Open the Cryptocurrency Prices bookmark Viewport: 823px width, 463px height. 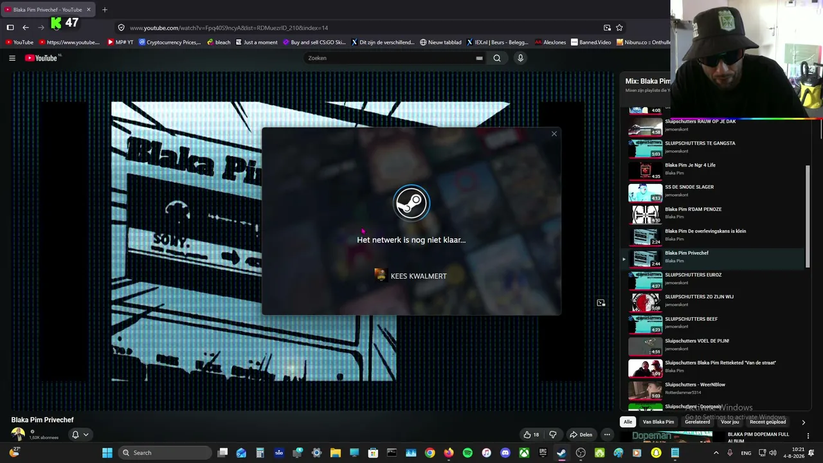pos(170,42)
